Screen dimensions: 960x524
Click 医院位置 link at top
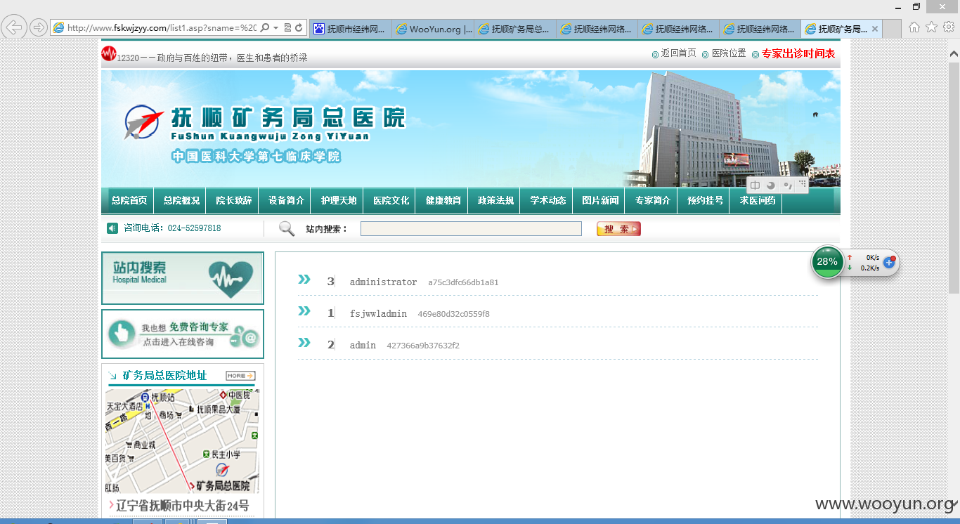729,53
